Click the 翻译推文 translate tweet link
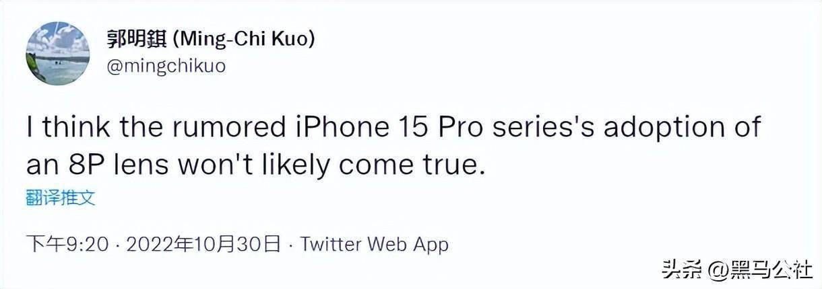The height and width of the screenshot is (289, 822). pyautogui.click(x=61, y=198)
